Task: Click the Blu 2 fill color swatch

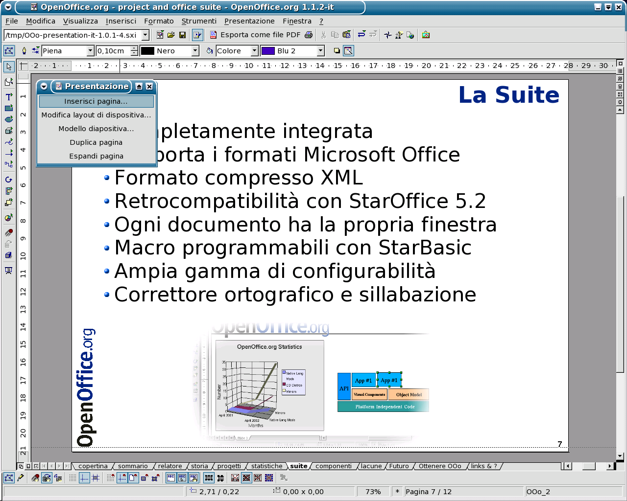Action: click(x=268, y=51)
